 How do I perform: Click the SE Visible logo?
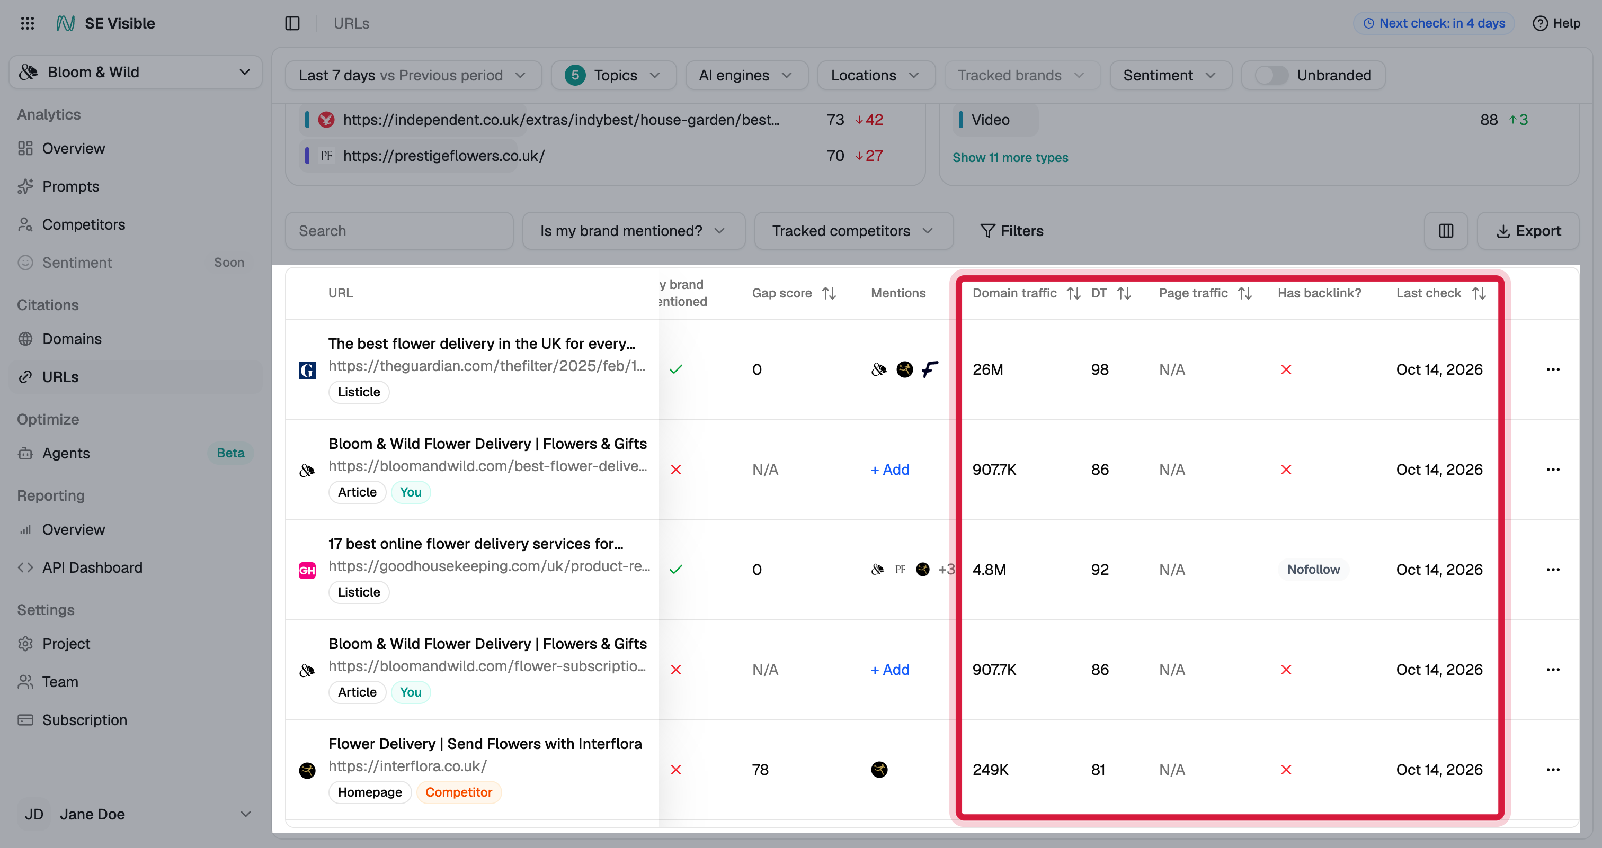pyautogui.click(x=66, y=24)
